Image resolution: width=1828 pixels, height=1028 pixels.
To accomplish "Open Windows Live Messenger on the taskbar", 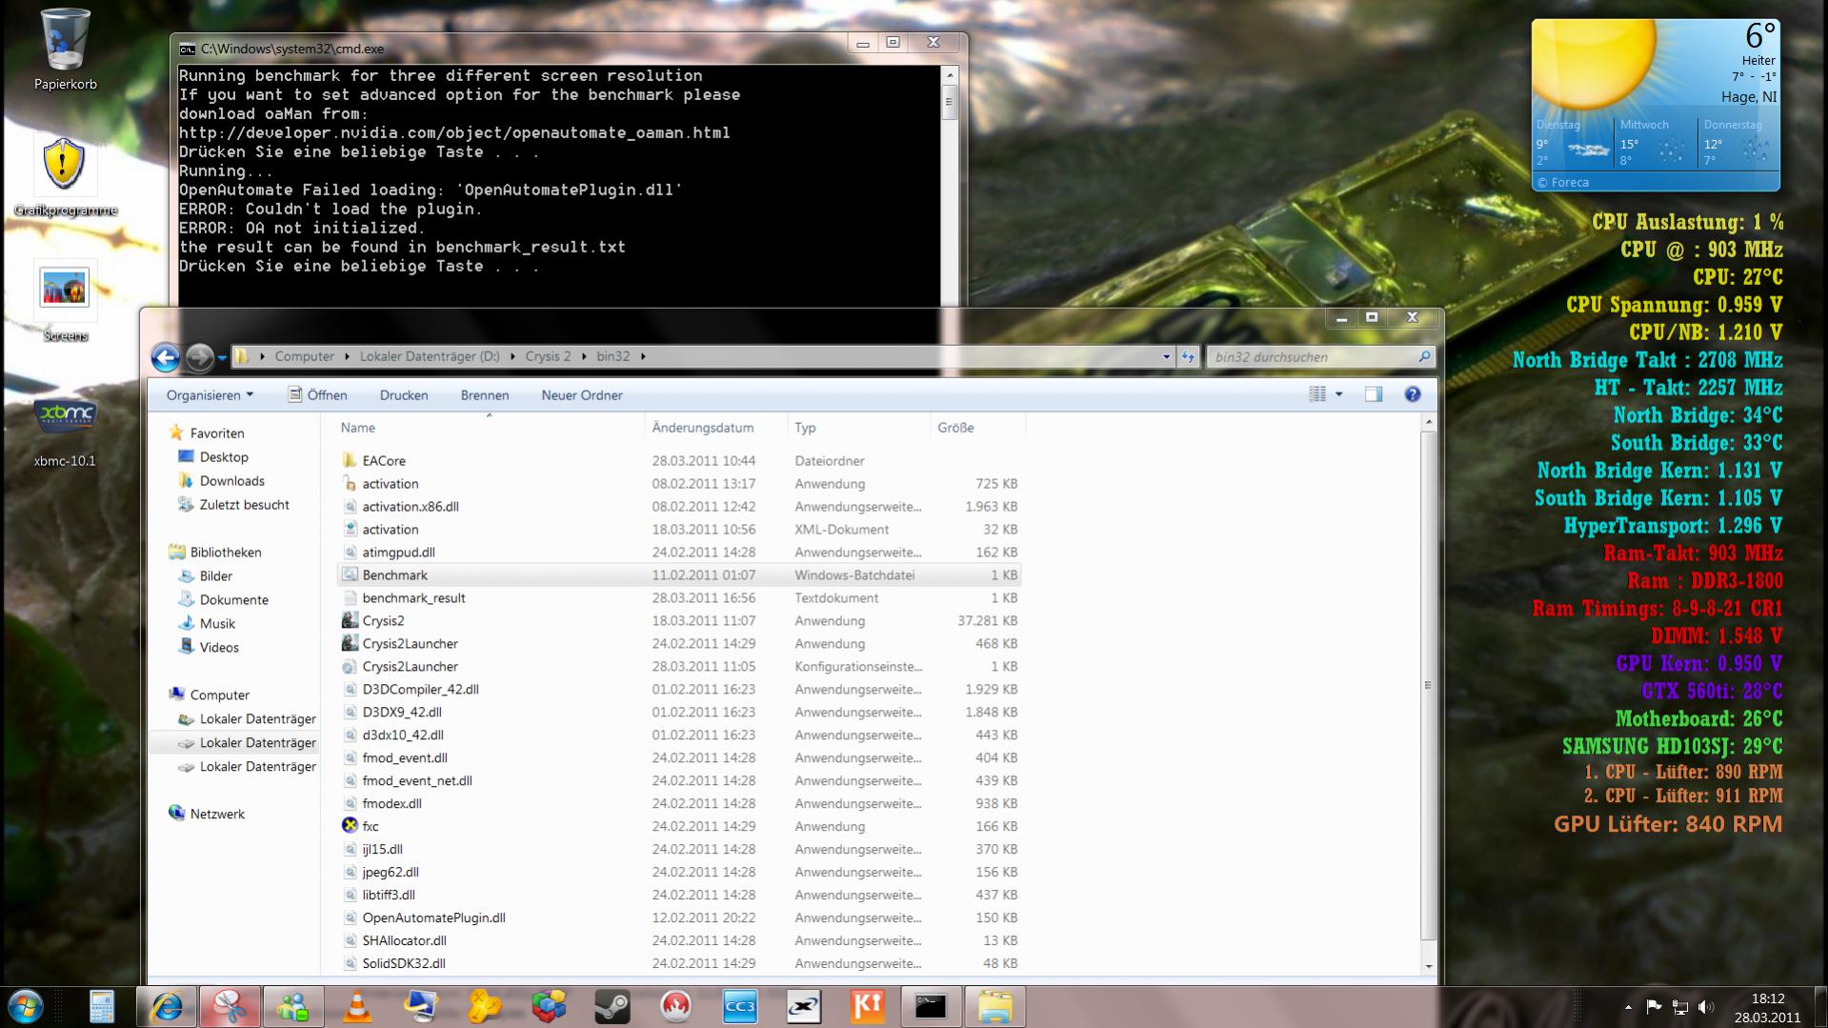I will pyautogui.click(x=293, y=1007).
